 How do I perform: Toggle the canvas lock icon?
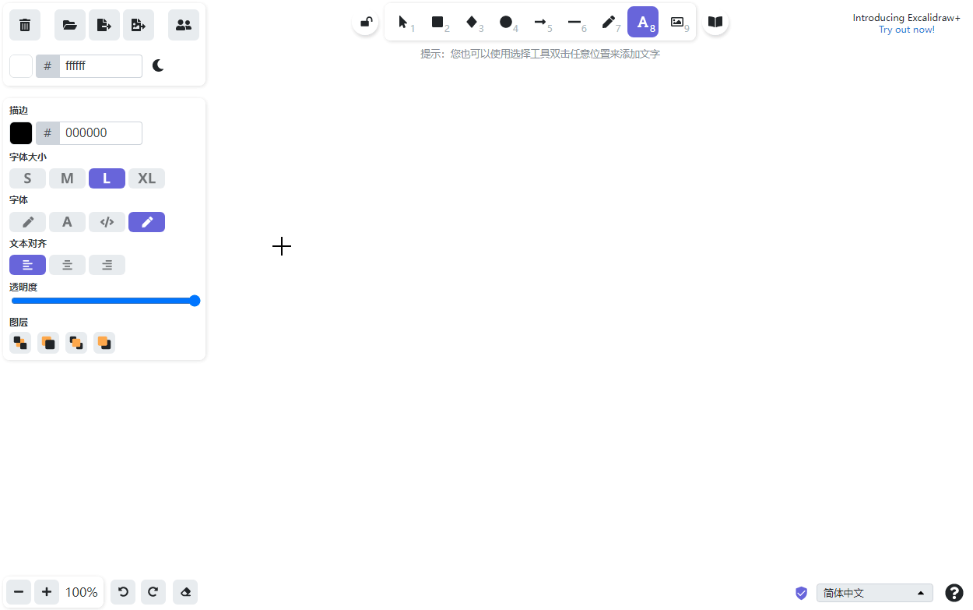tap(366, 23)
